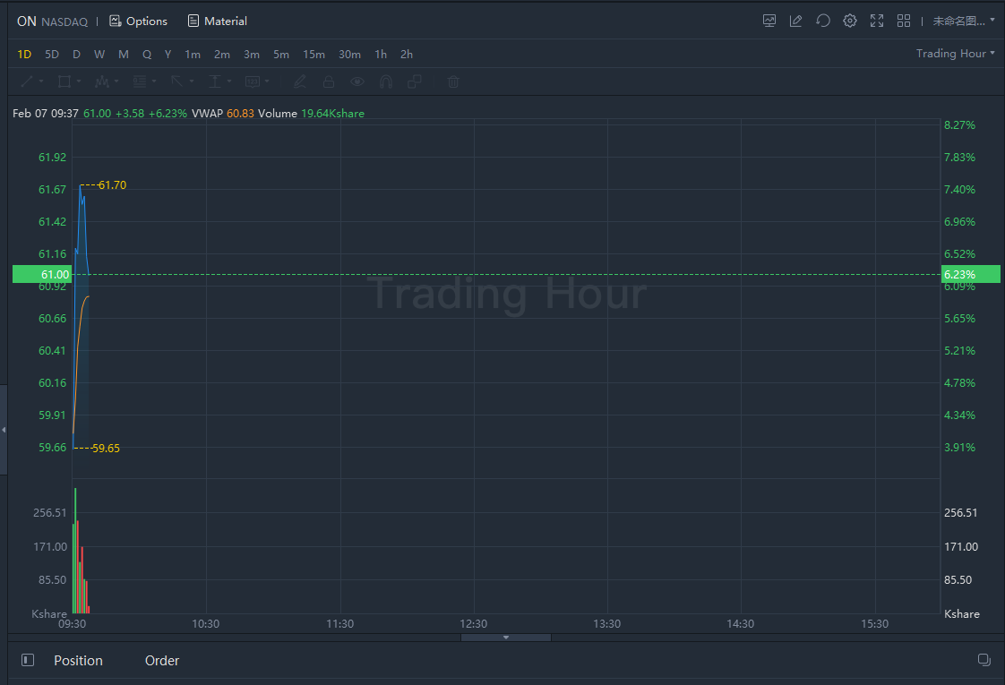Viewport: 1005px width, 685px height.
Task: Choose the 1m interval
Action: (x=193, y=55)
